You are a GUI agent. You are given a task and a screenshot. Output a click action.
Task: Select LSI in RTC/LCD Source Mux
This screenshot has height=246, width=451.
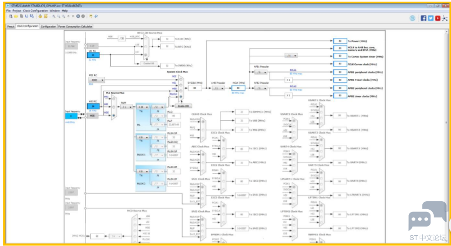pyautogui.click(x=146, y=55)
